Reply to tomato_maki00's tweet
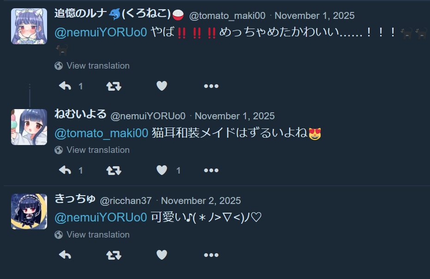 (65, 86)
